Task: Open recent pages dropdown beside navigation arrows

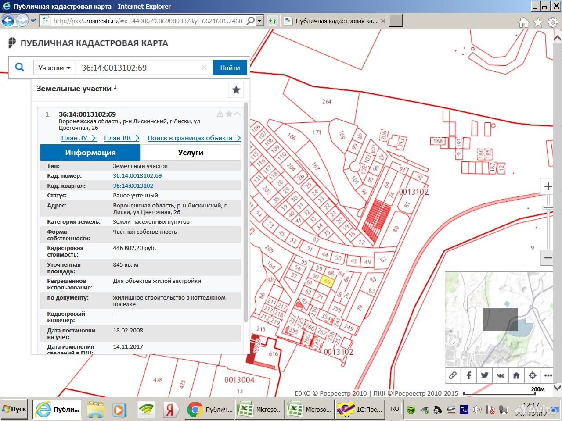Action: (x=33, y=21)
